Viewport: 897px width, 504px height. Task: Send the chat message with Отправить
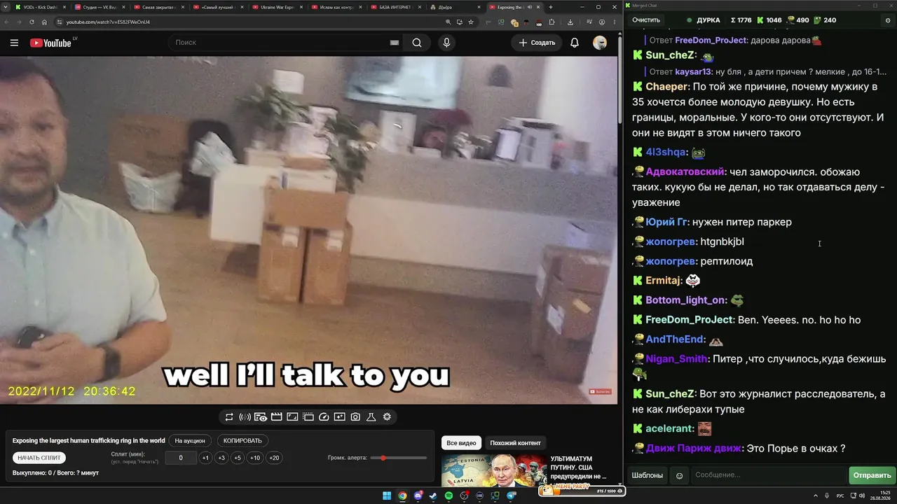(x=872, y=475)
